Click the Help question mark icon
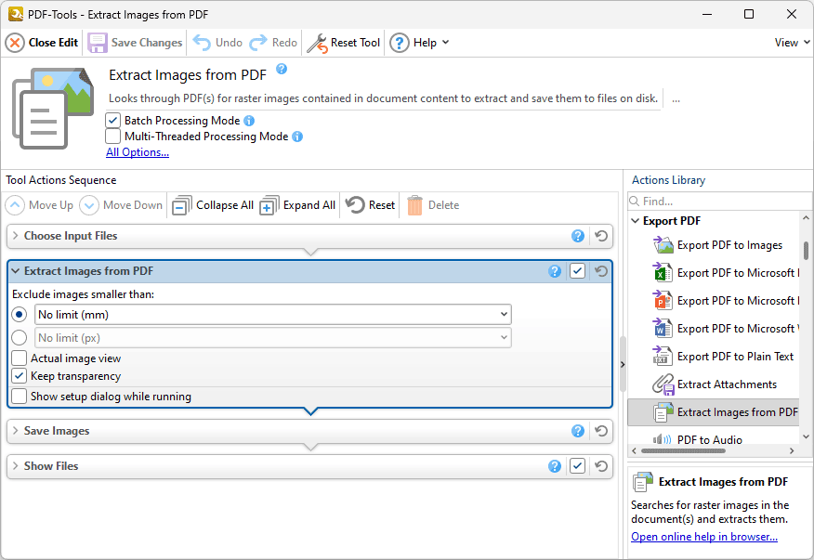814x560 pixels. point(400,43)
